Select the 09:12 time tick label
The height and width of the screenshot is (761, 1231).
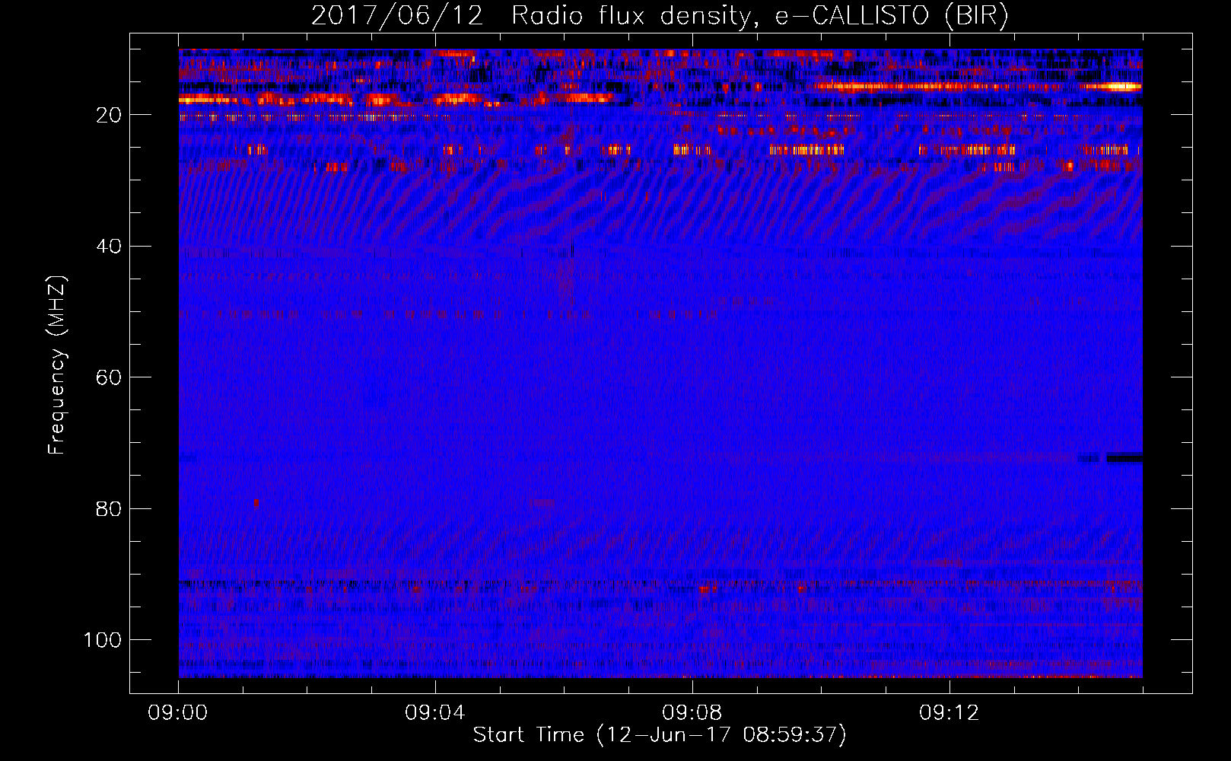pos(949,713)
